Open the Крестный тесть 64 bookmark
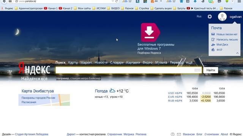Viewport: 243px width, 136px height. coord(202,8)
